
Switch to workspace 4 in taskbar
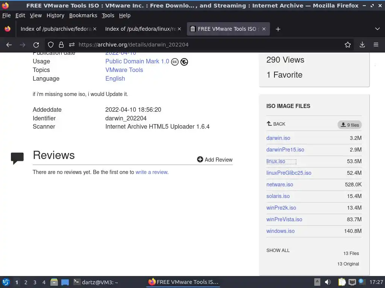[44, 282]
